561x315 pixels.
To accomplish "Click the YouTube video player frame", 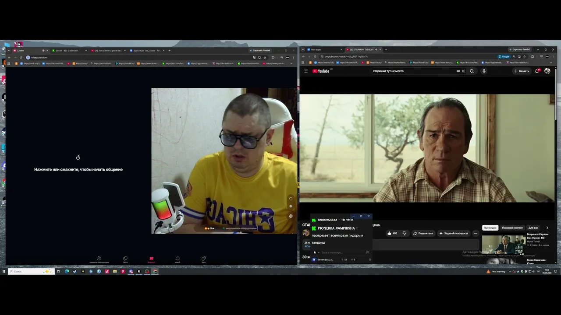I will pos(427,148).
